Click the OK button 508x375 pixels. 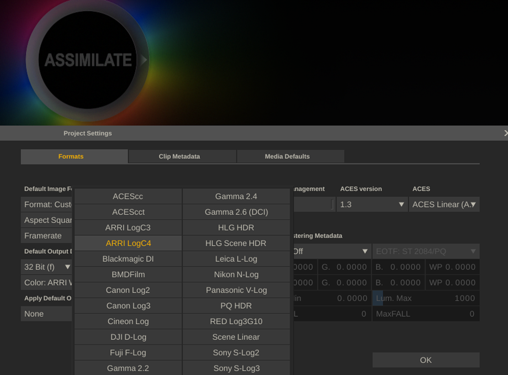[x=426, y=360]
